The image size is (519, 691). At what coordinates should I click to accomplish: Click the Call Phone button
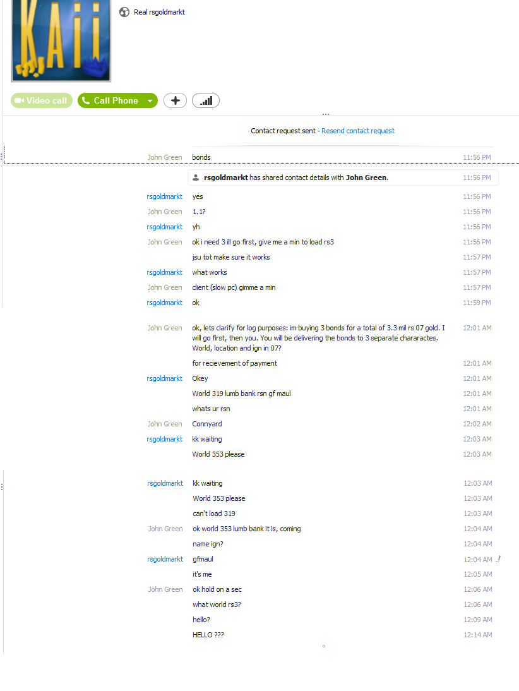point(111,100)
